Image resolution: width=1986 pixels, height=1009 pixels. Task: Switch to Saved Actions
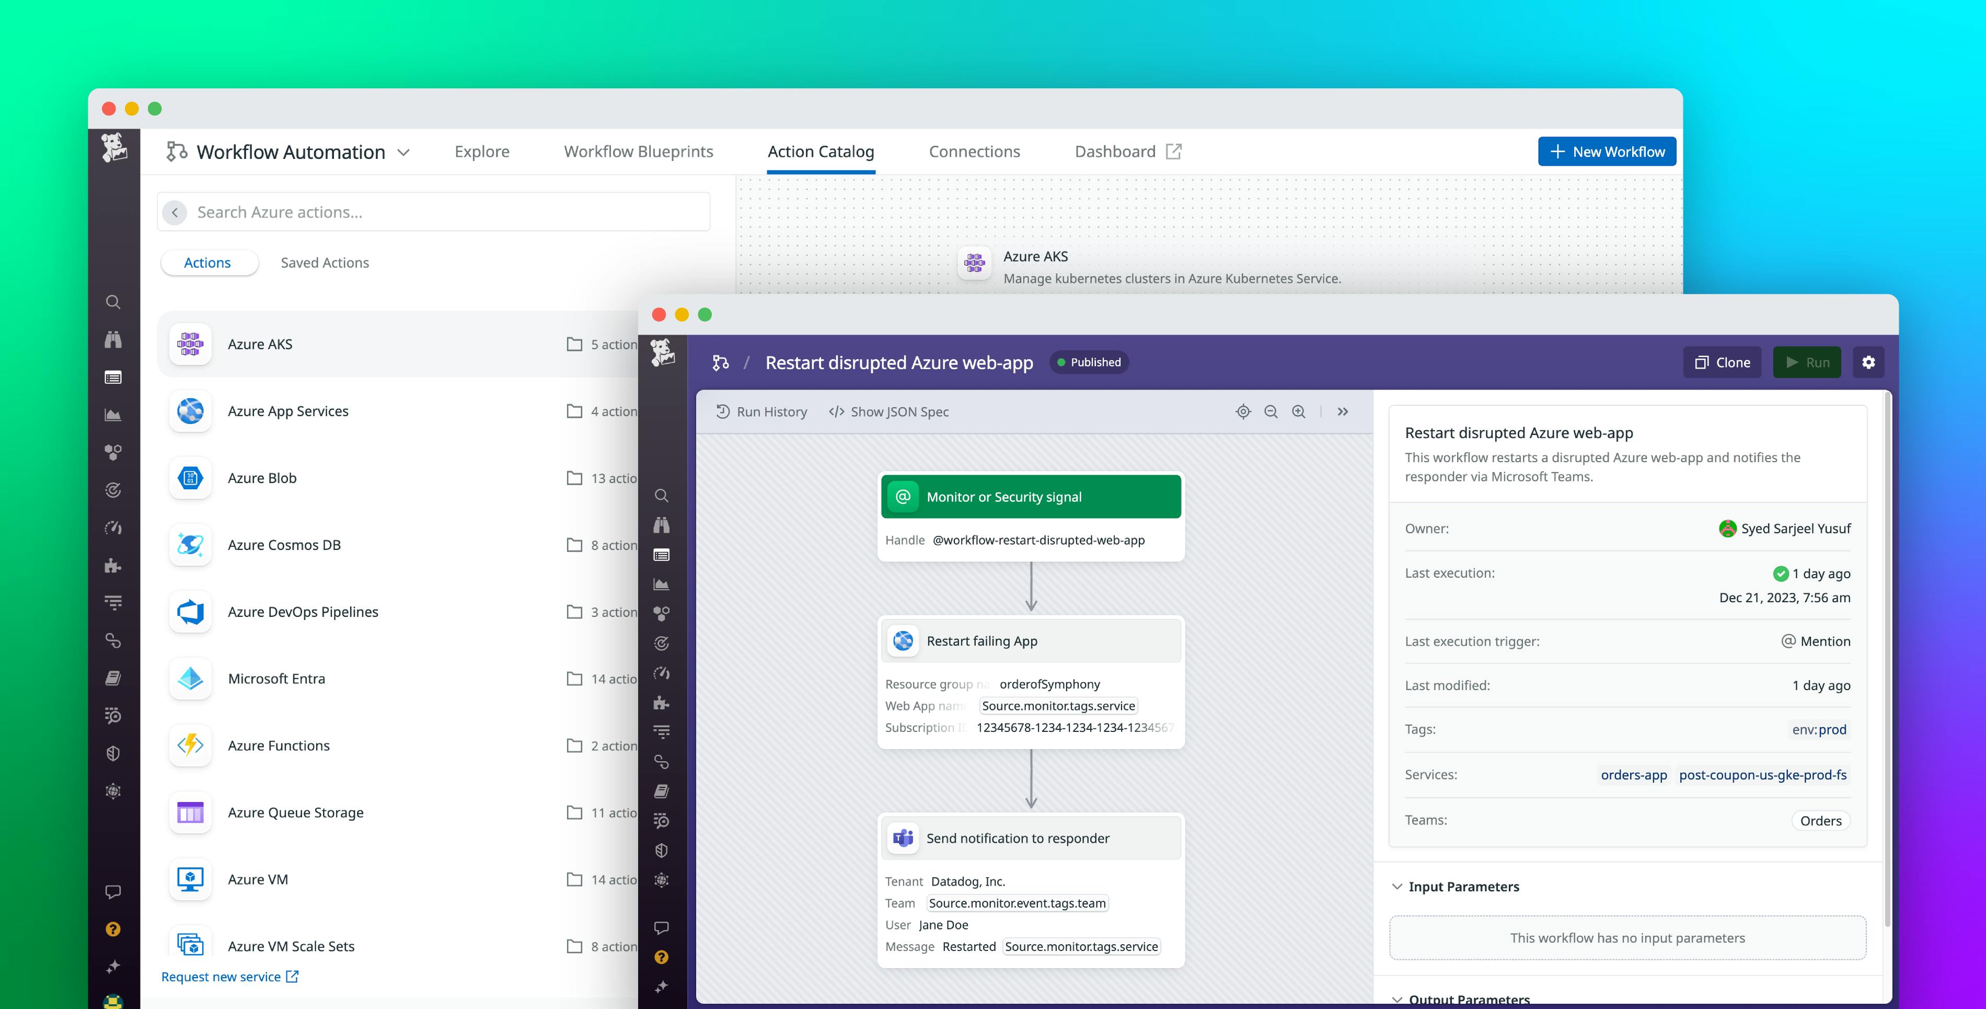tap(325, 262)
